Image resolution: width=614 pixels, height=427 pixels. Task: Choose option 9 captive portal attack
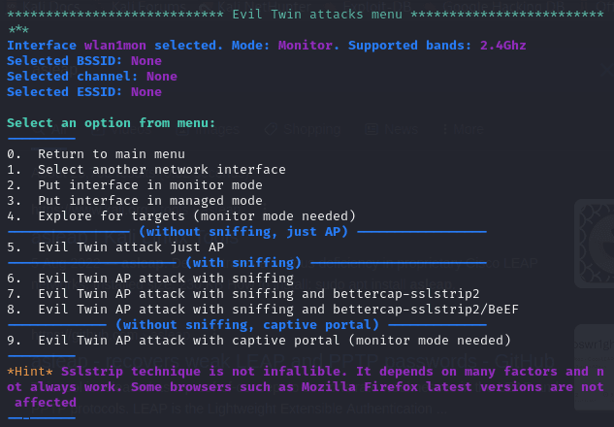(259, 341)
